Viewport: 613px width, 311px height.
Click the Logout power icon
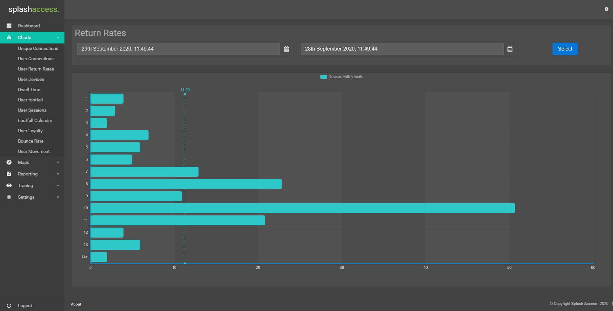(x=9, y=306)
